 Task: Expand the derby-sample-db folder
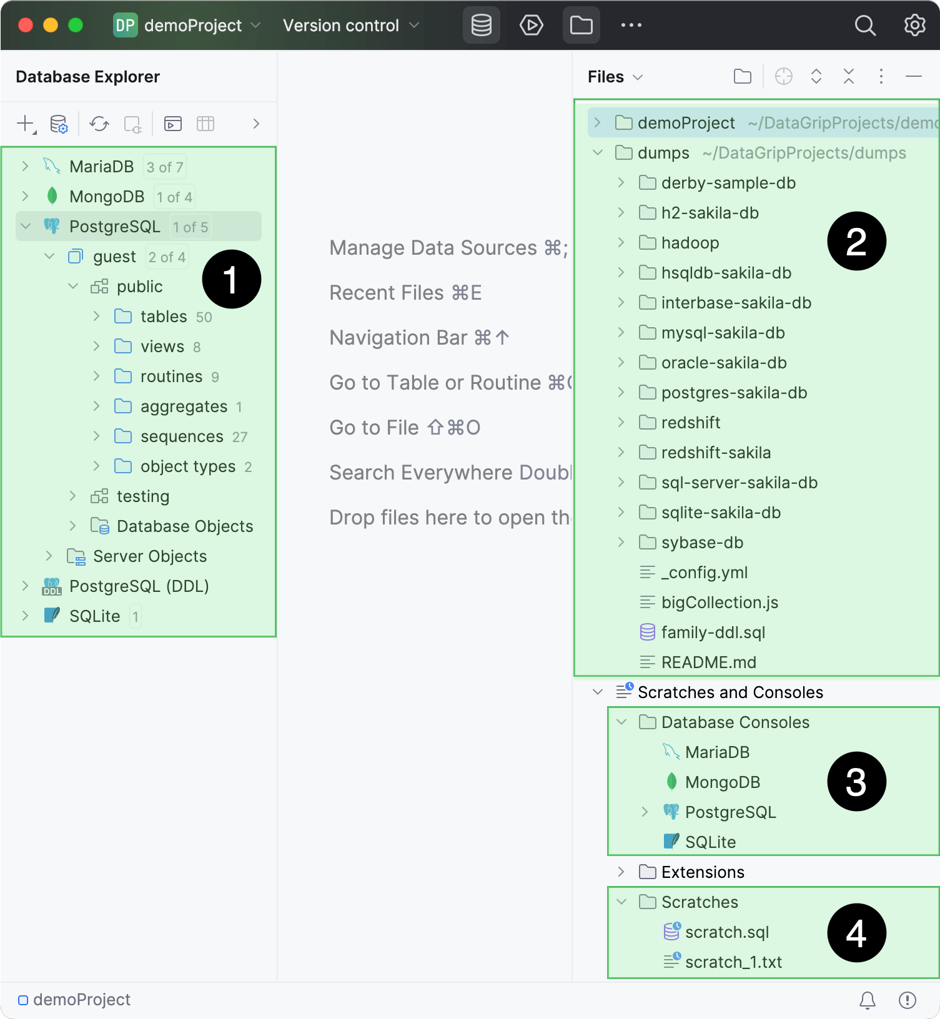tap(621, 182)
